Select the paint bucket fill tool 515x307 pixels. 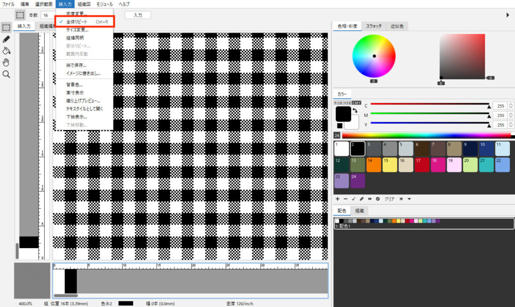pos(7,50)
